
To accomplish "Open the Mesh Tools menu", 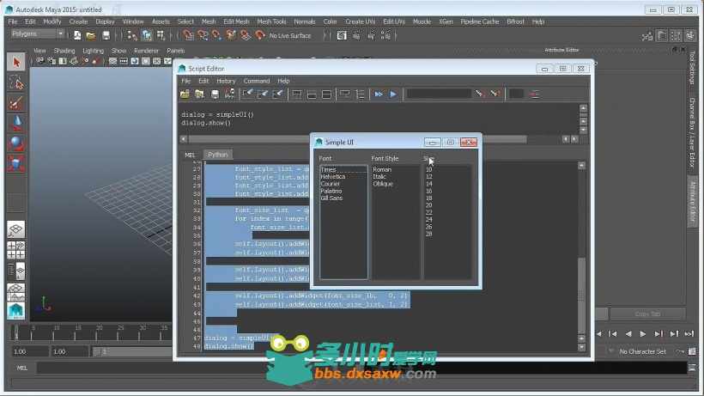I will [271, 21].
